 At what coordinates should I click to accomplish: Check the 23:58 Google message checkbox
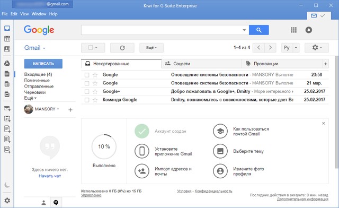pos(87,75)
